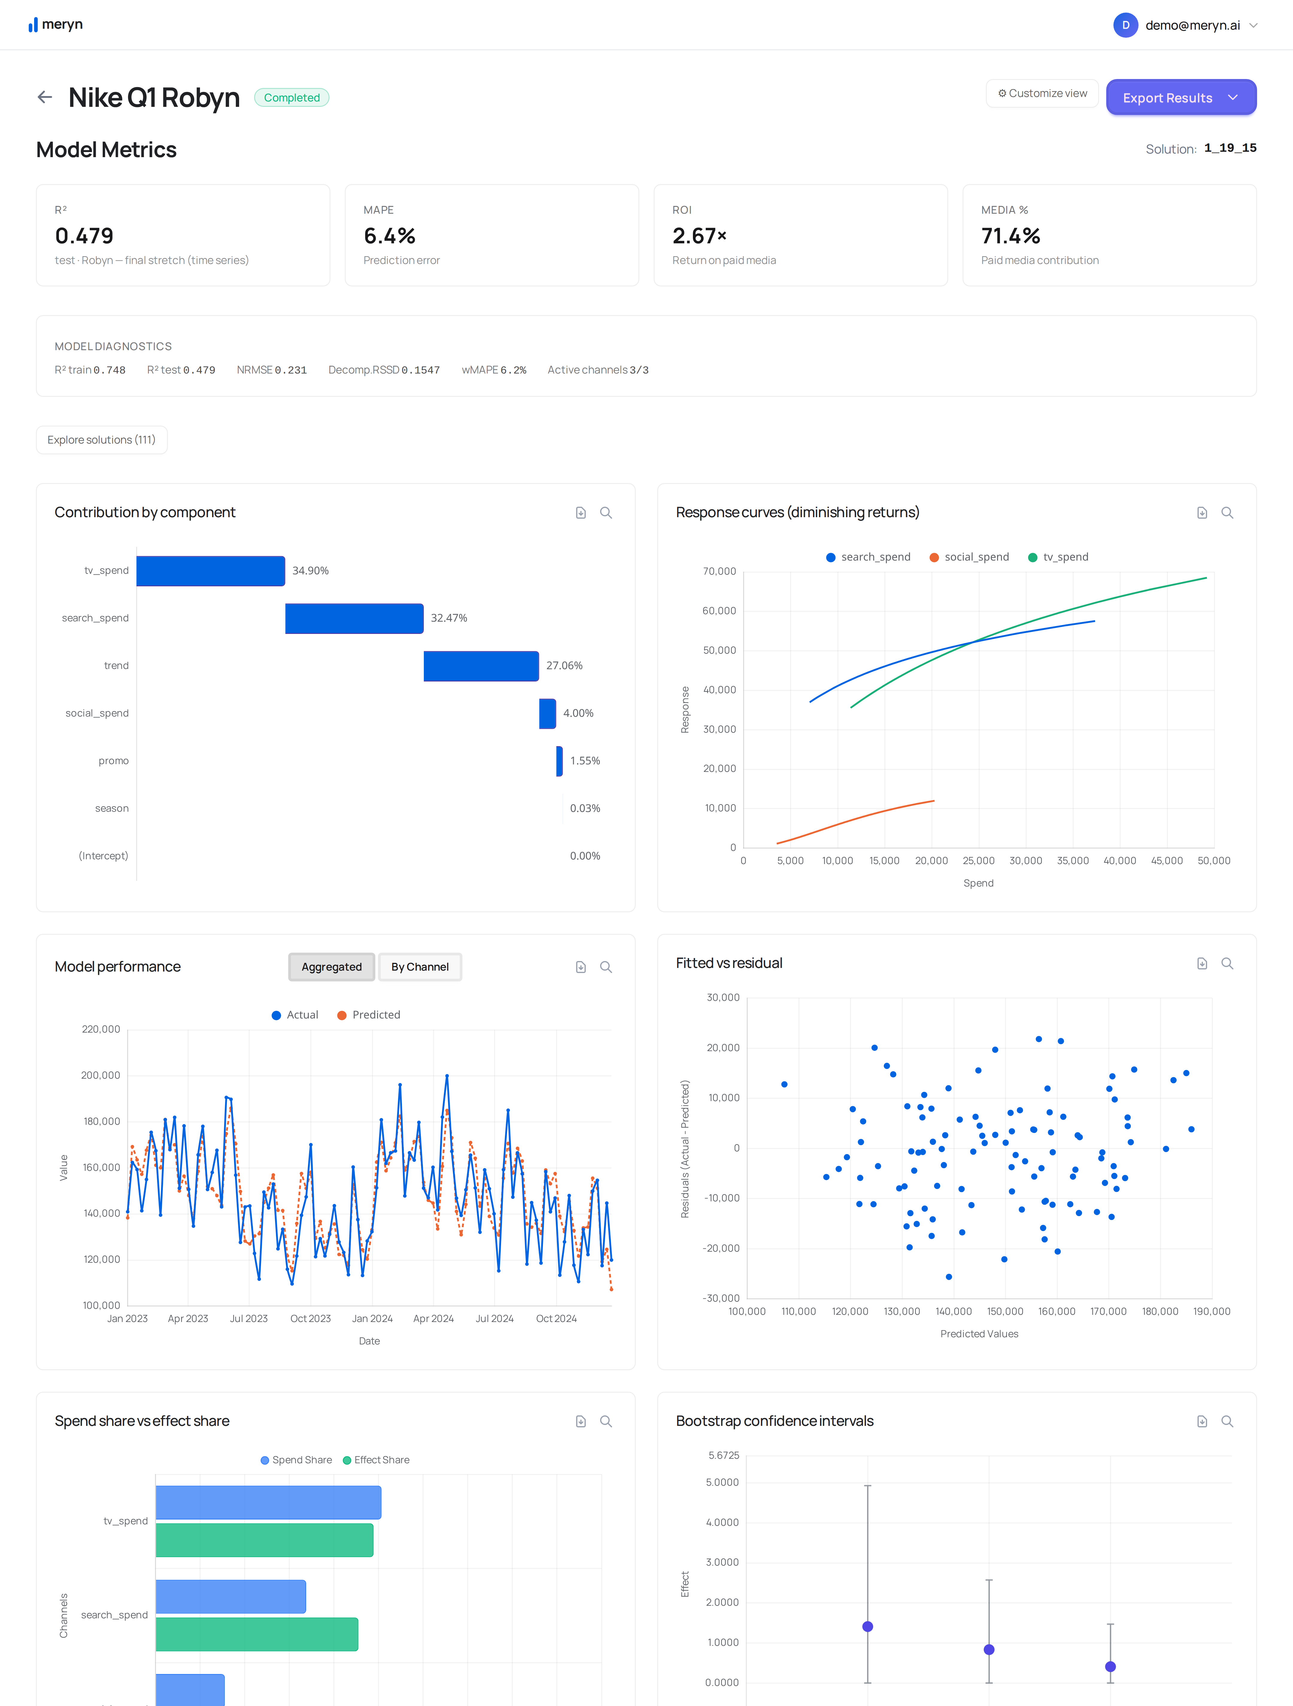1293x1706 pixels.
Task: Toggle social_spend series in response curves legend
Action: (x=969, y=557)
